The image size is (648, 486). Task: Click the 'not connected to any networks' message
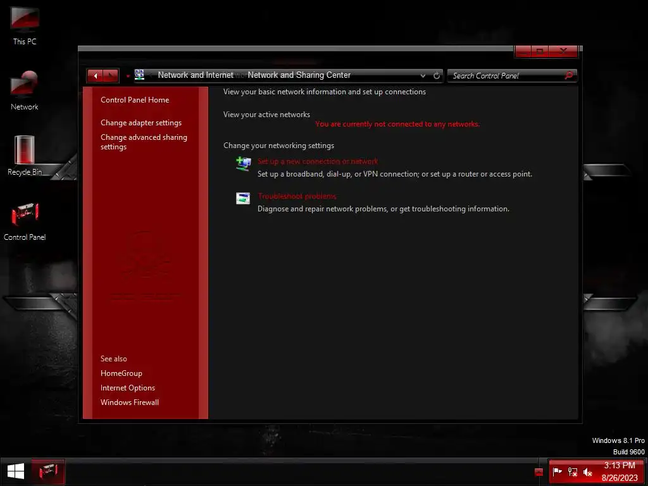397,124
